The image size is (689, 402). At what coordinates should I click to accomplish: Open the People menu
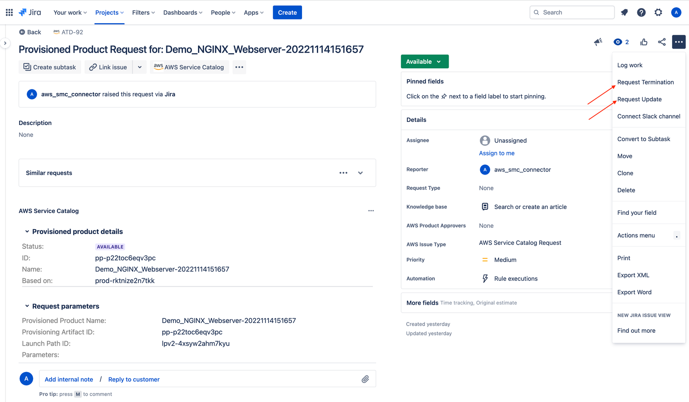(223, 13)
